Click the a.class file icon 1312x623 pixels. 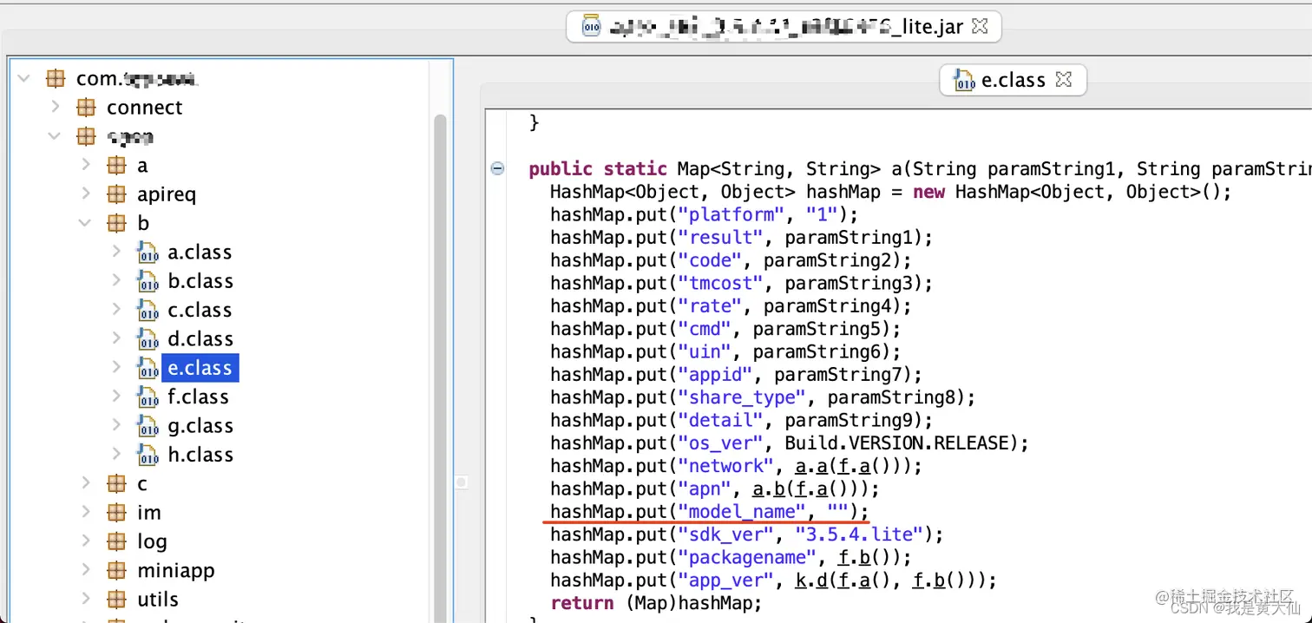(148, 252)
